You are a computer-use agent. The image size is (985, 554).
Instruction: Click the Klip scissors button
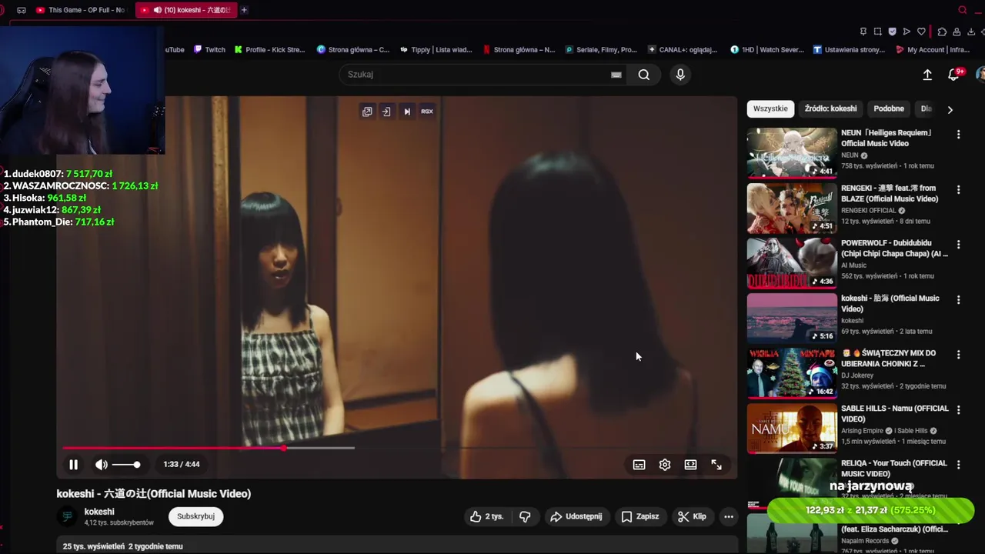point(691,516)
